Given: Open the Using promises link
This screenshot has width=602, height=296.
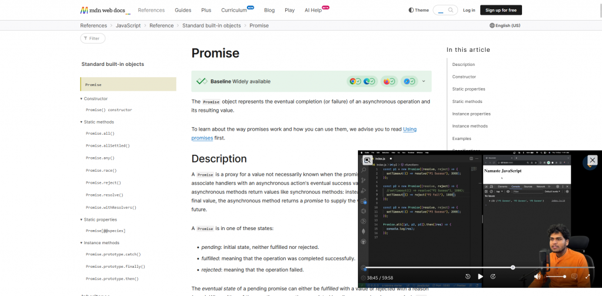Looking at the screenshot, I should point(409,129).
